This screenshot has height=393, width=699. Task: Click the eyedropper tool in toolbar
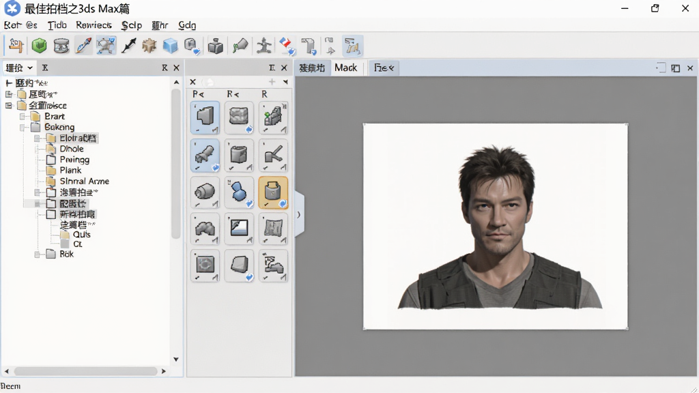(83, 46)
